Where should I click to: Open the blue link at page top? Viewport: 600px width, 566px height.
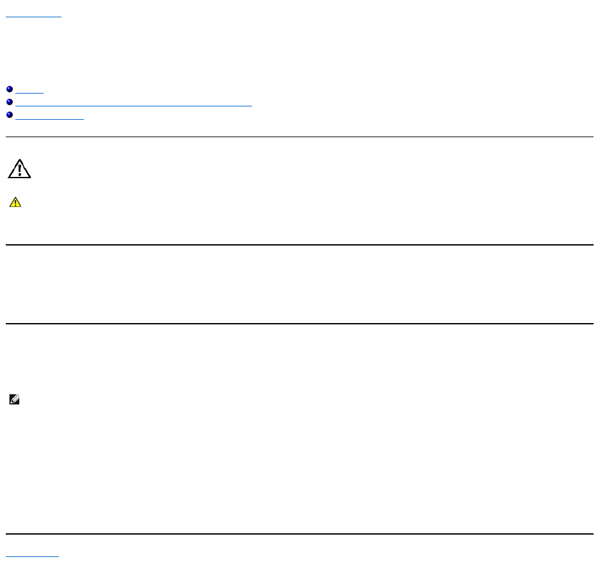(33, 15)
